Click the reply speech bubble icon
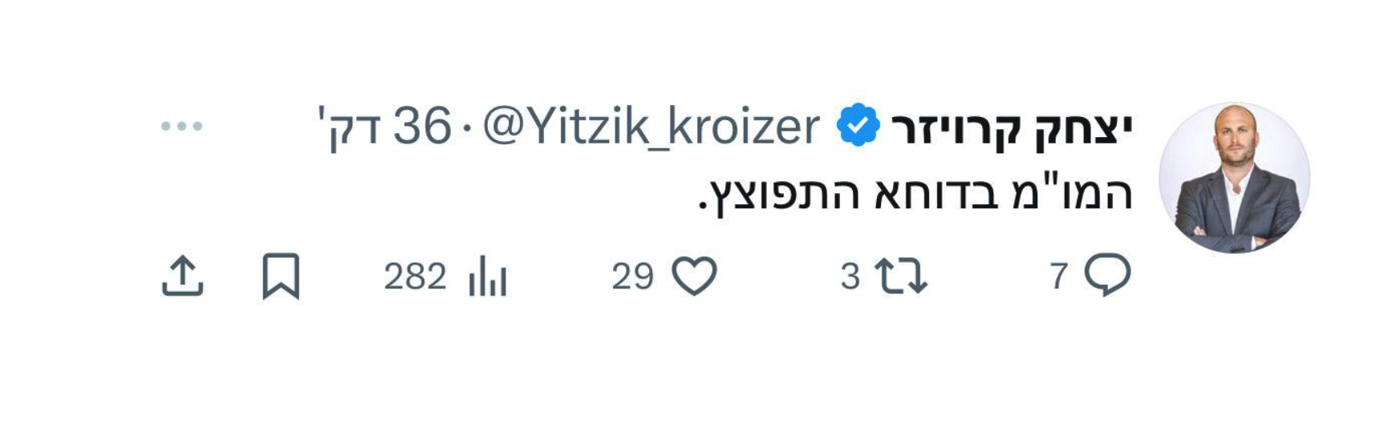Screen dimensions: 1376x436 (1107, 275)
